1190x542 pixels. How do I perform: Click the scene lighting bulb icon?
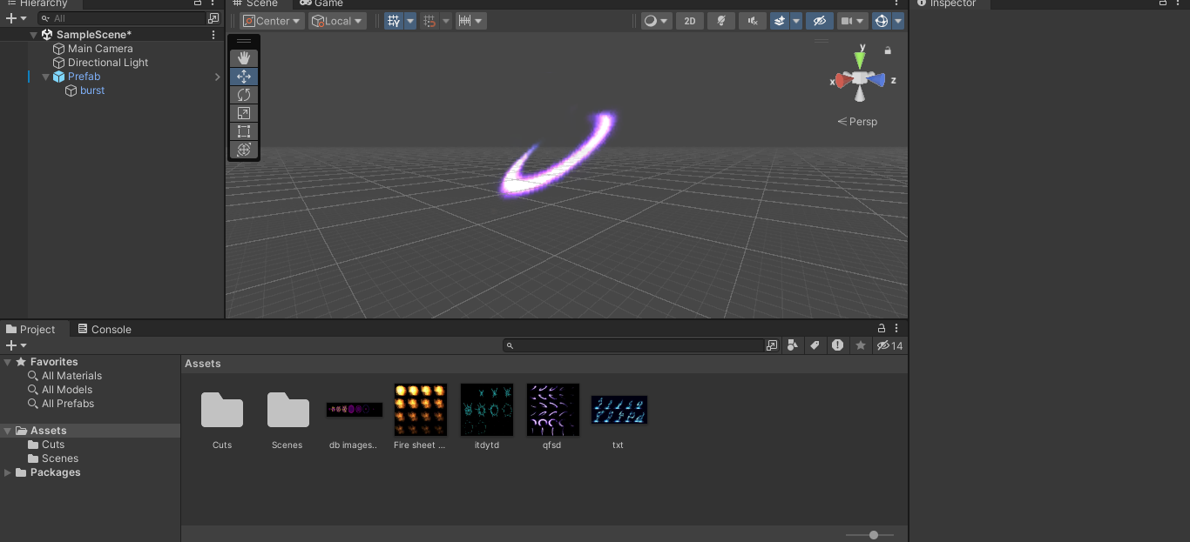721,21
